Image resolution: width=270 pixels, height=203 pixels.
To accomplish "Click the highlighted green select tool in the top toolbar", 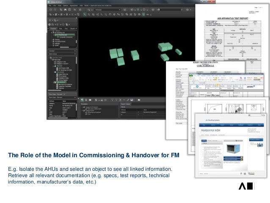I will pyautogui.click(x=85, y=14).
